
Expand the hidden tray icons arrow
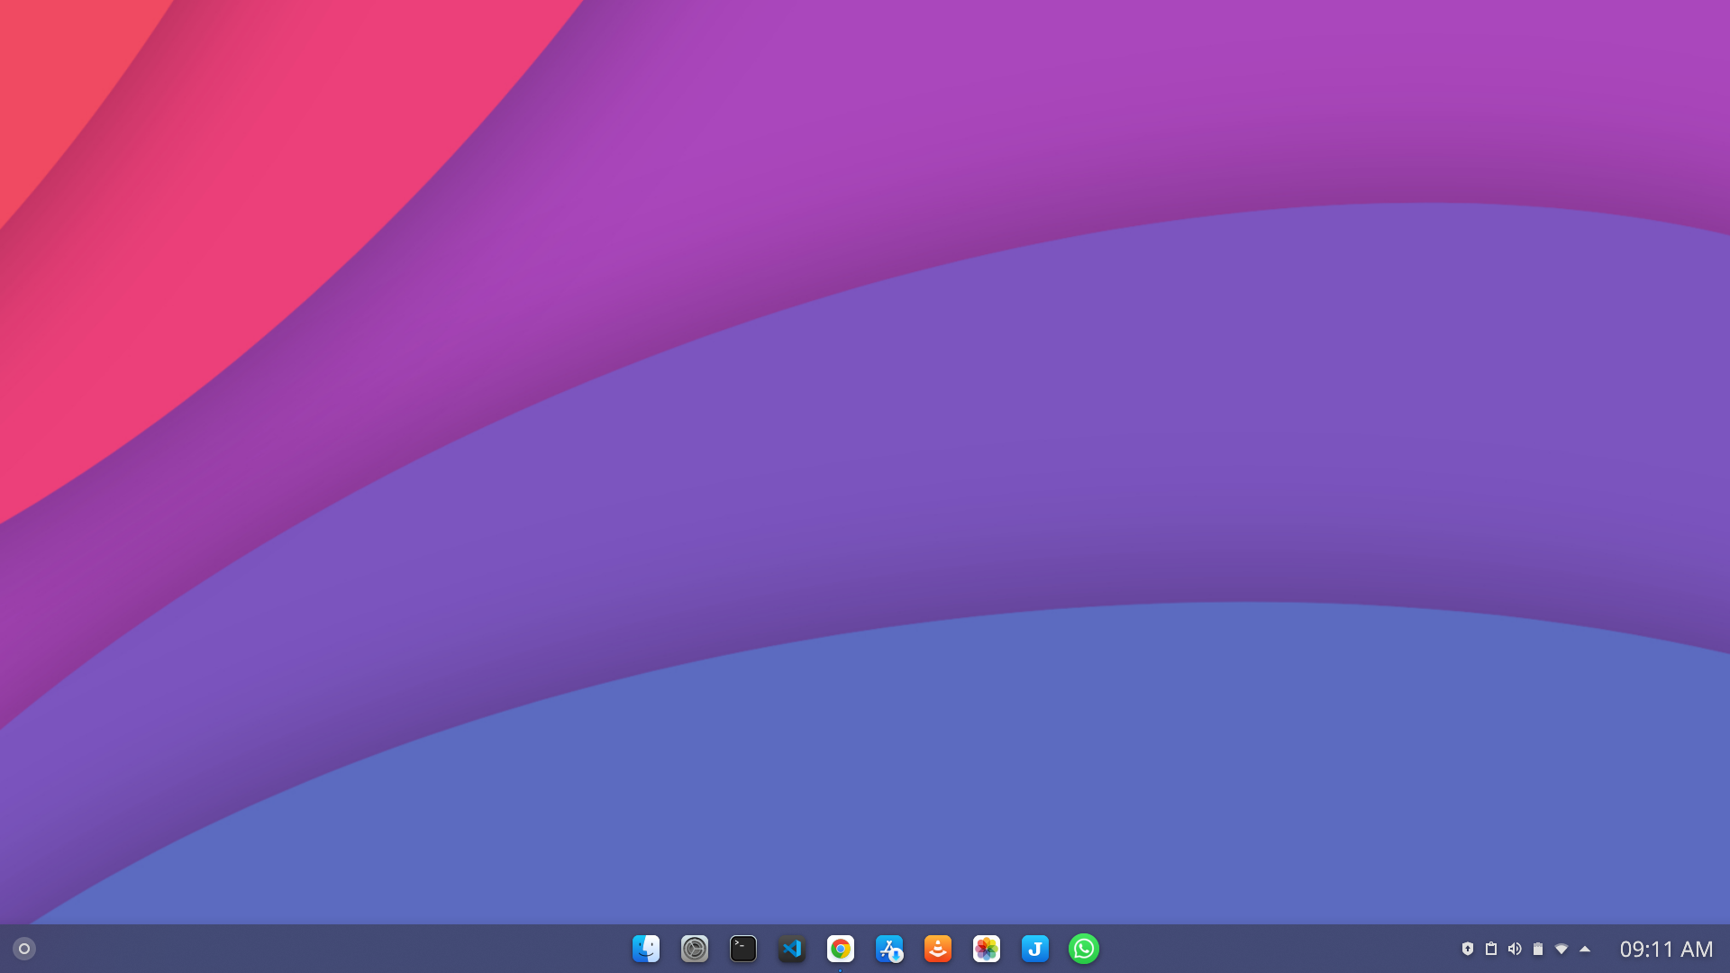[x=1584, y=948]
